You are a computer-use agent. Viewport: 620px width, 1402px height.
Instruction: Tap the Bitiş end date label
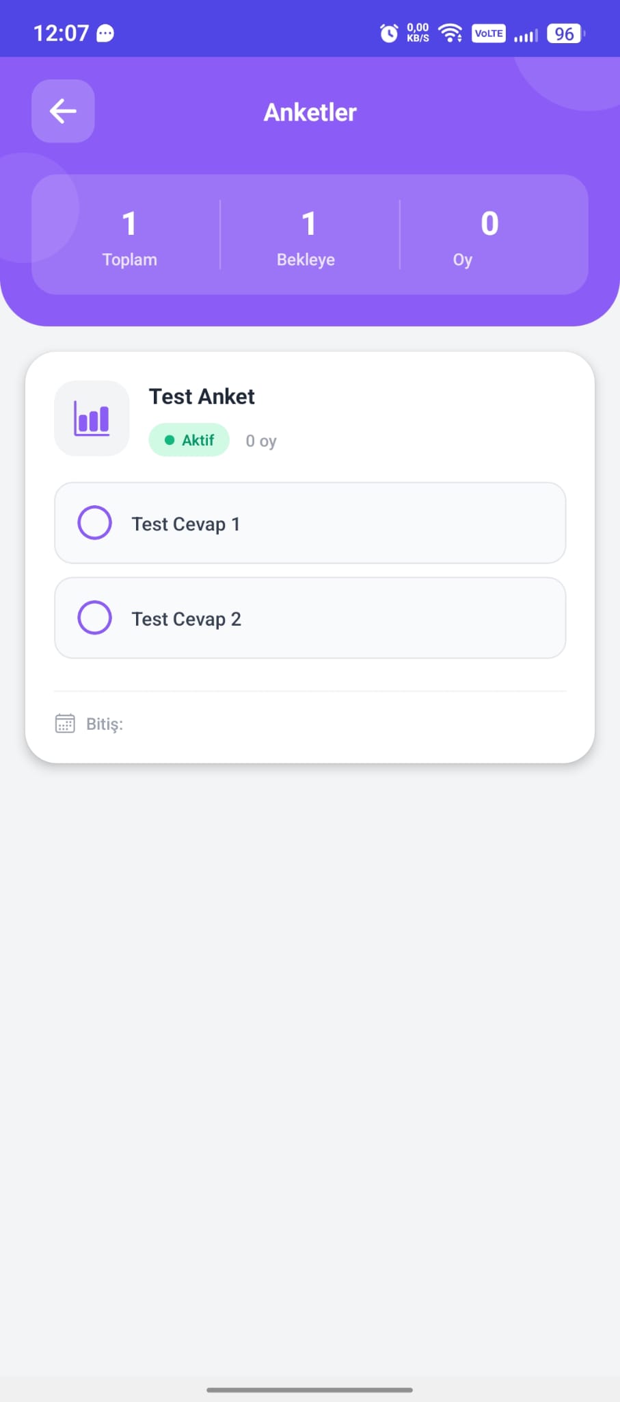pos(105,724)
